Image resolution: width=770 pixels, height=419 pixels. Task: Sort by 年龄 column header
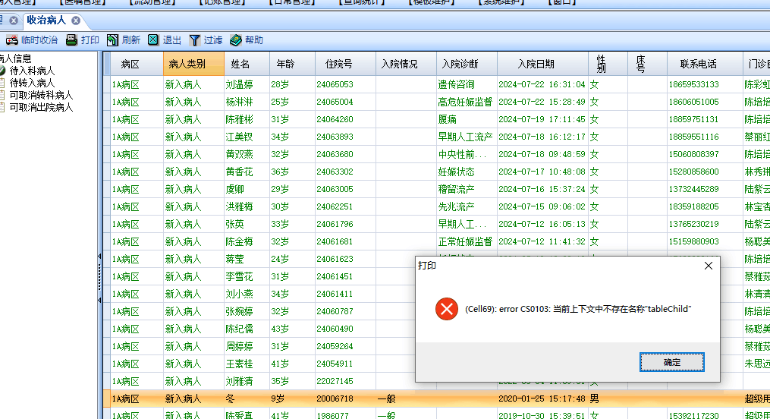292,64
